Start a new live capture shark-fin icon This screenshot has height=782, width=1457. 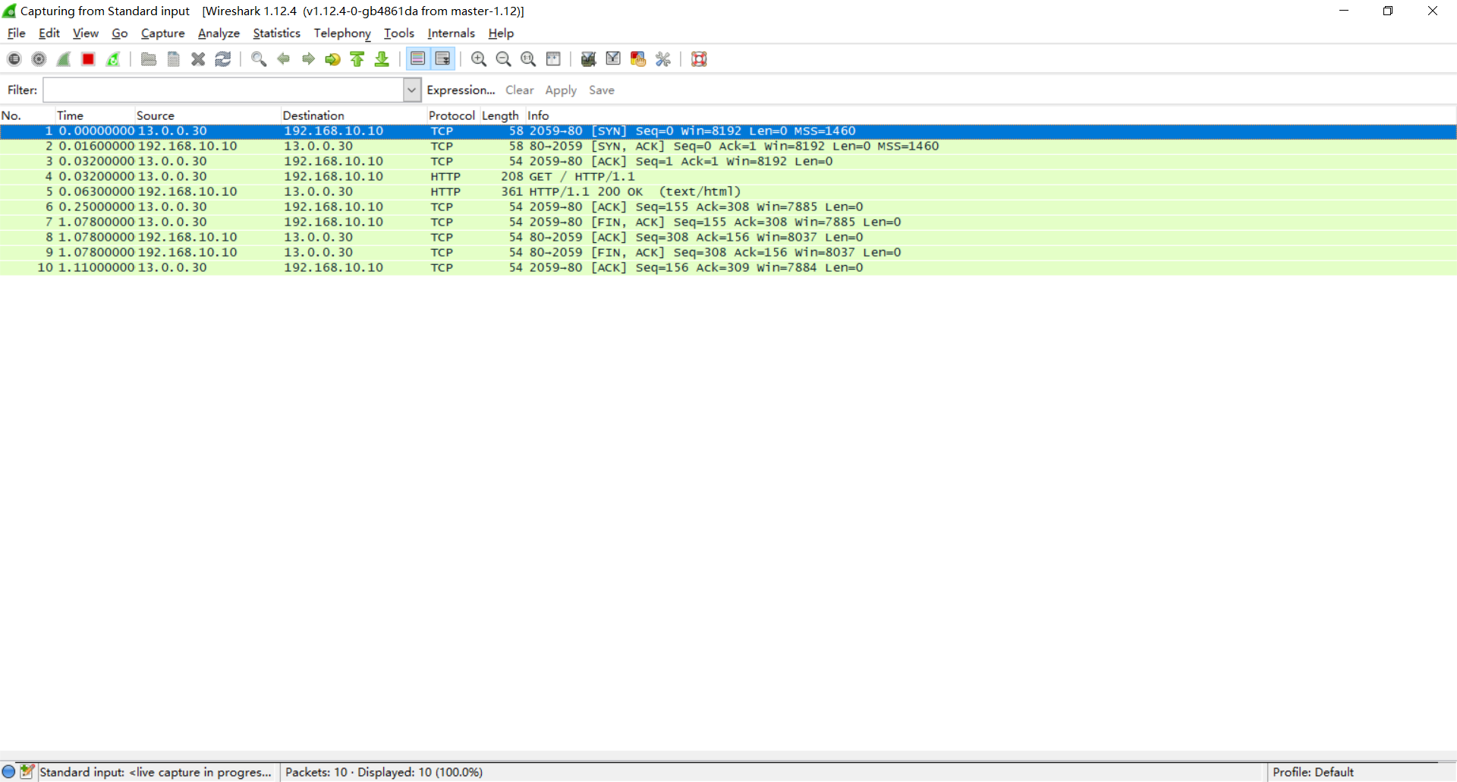64,59
